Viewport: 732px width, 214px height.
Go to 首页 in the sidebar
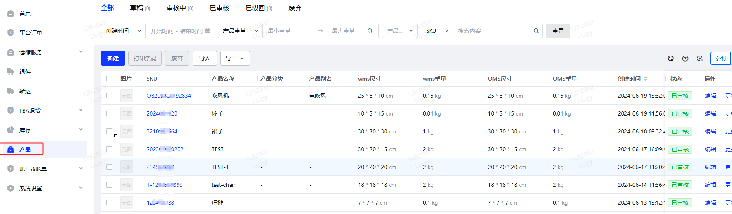[x=25, y=13]
